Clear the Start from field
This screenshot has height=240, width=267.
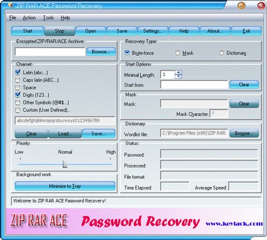(244, 85)
